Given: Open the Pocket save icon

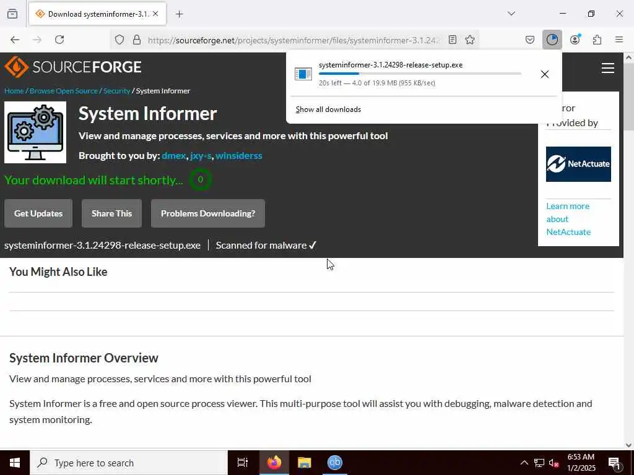Looking at the screenshot, I should (530, 40).
